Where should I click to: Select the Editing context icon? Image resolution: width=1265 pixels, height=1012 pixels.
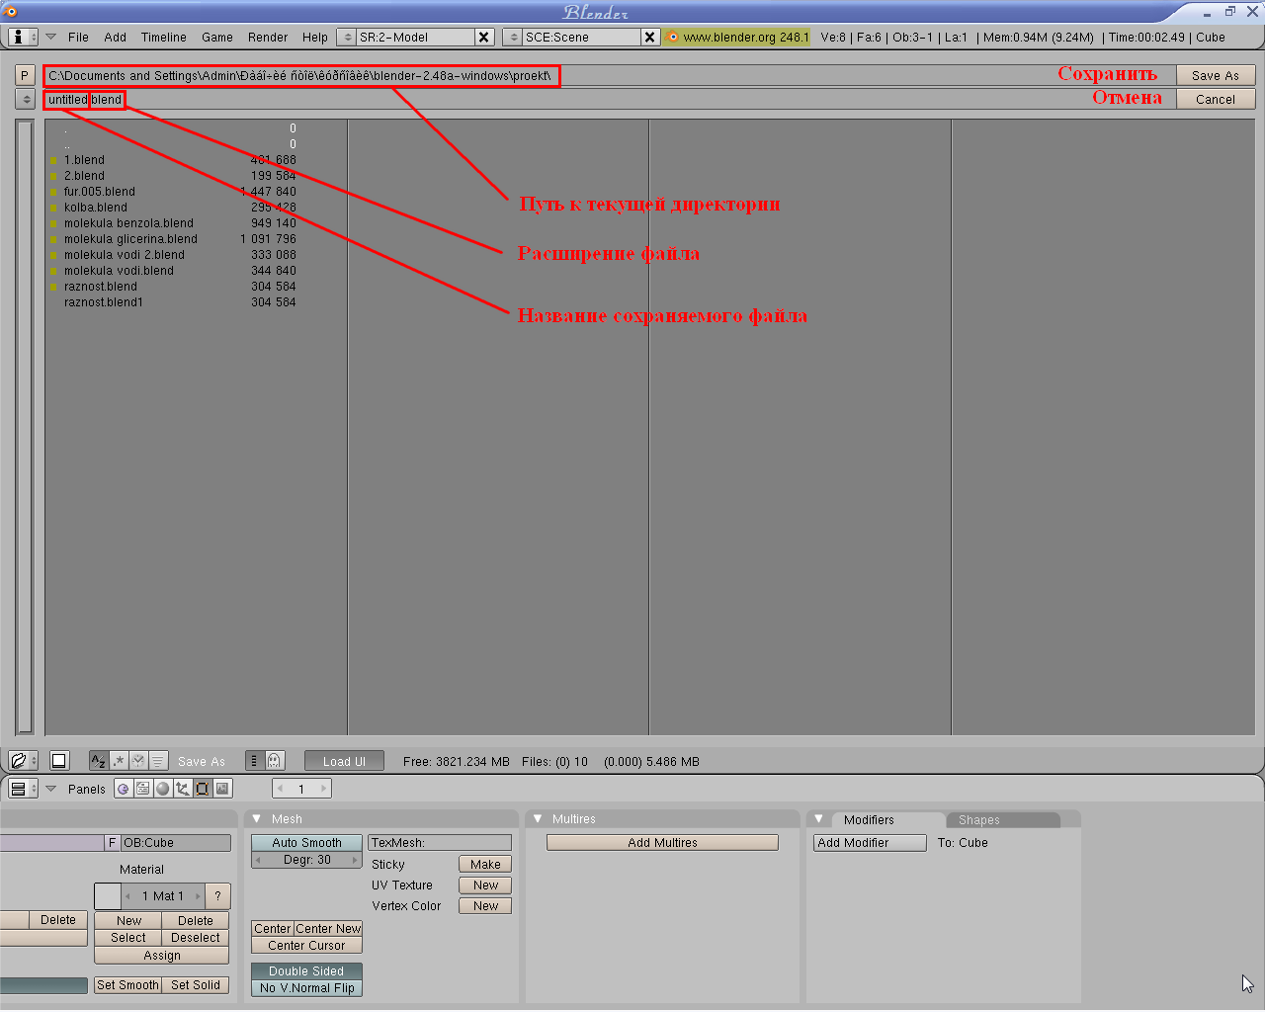pyautogui.click(x=203, y=789)
